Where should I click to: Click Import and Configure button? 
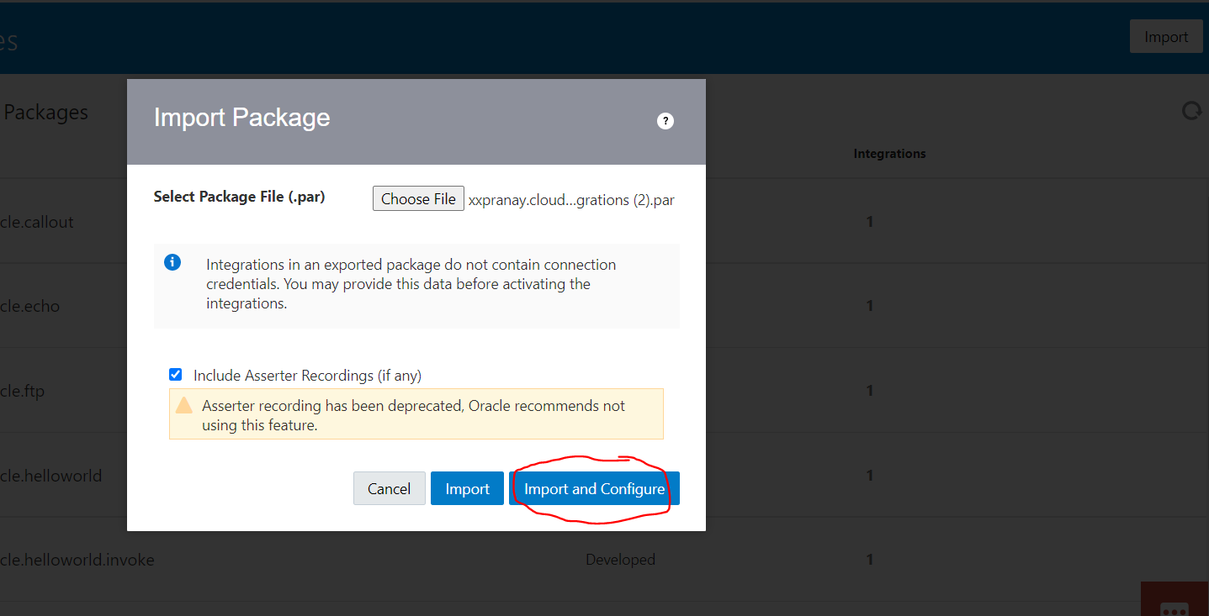click(594, 488)
